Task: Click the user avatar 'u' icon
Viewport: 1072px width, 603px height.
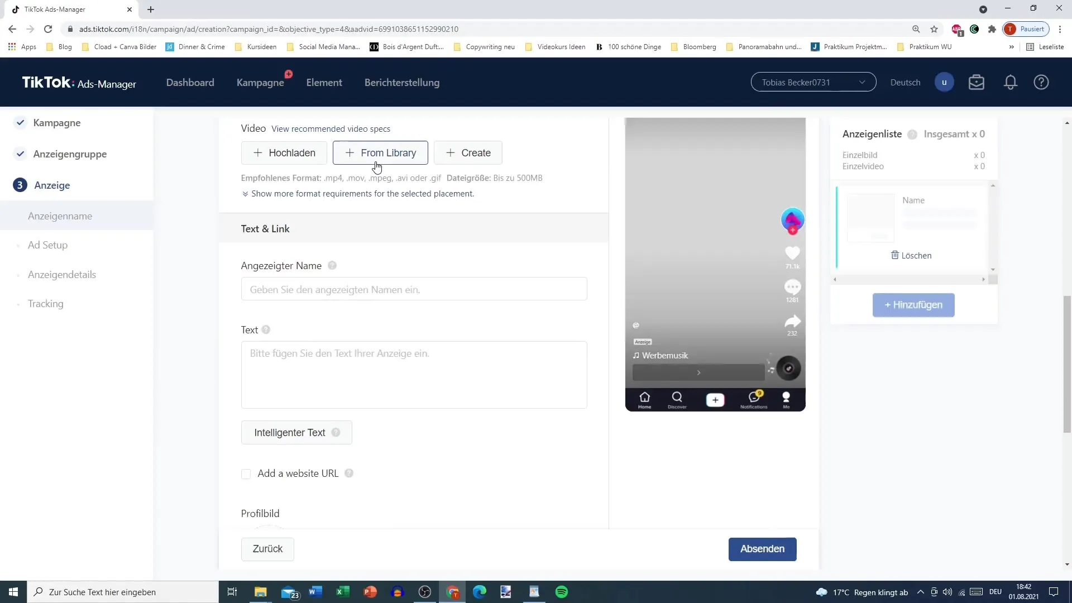Action: pyautogui.click(x=944, y=83)
